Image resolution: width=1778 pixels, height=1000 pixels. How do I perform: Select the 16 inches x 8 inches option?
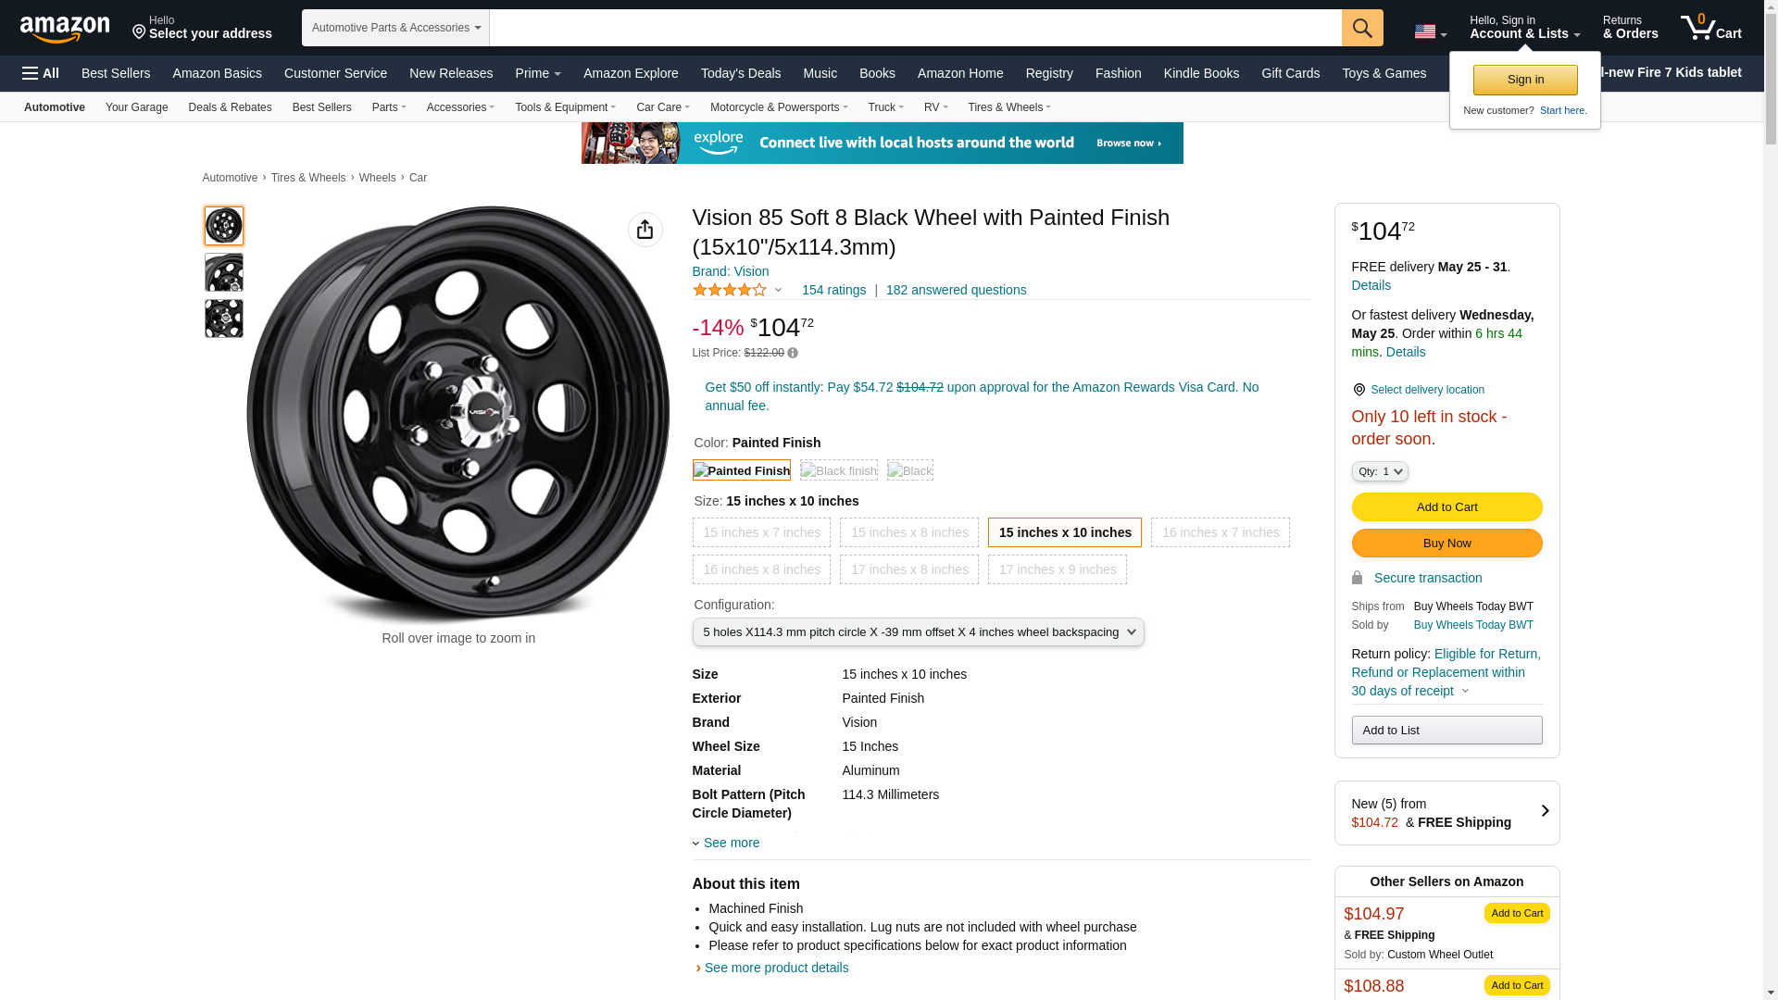click(761, 569)
